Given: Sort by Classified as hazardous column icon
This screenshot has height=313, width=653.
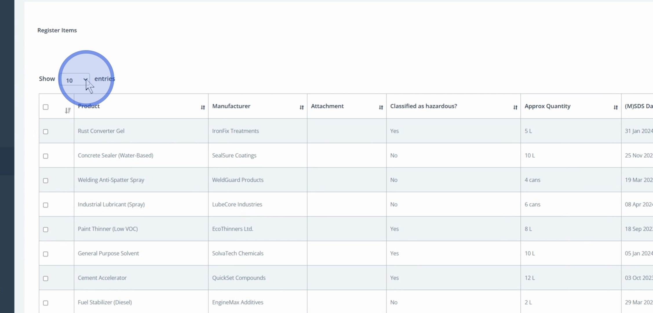Looking at the screenshot, I should tap(515, 108).
